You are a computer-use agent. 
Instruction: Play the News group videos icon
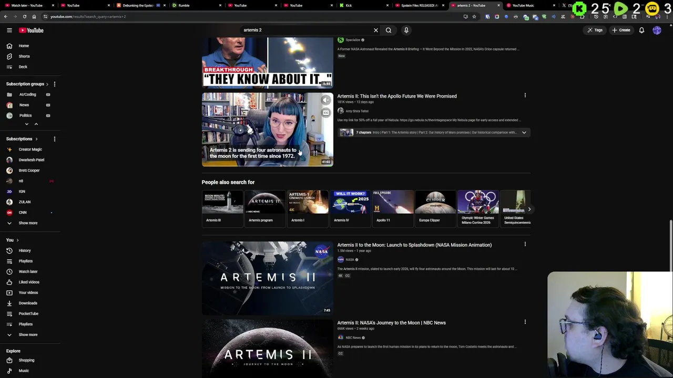point(48,105)
